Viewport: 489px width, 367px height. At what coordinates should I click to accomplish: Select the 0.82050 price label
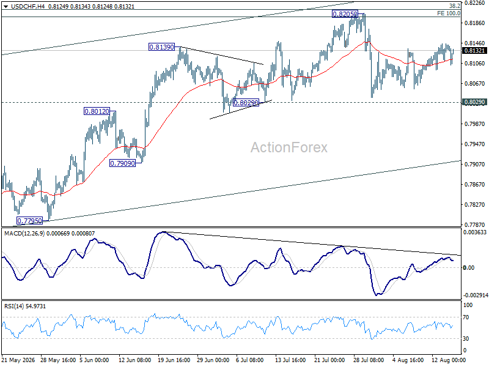(x=345, y=13)
